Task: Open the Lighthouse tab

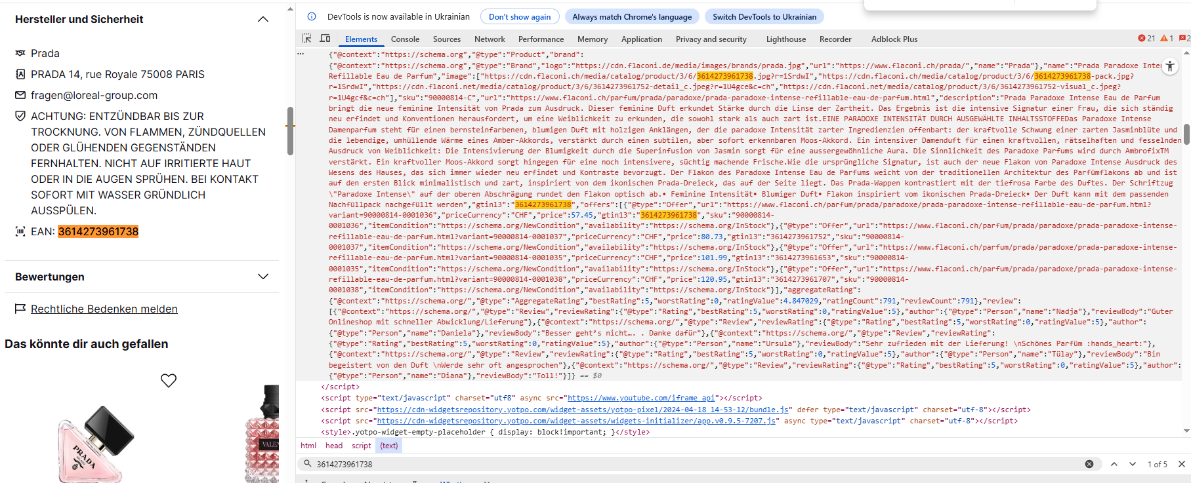Action: (786, 39)
